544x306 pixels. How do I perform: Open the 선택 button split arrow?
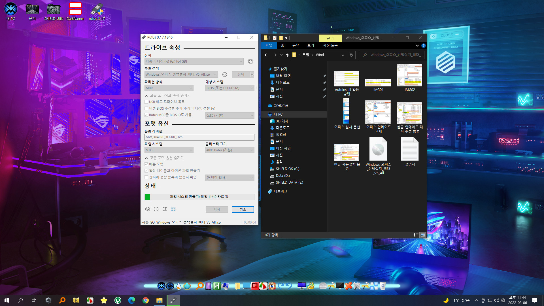coord(252,75)
